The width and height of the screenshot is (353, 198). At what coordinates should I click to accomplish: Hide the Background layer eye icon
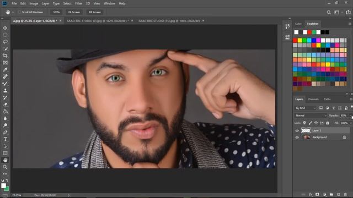297,137
